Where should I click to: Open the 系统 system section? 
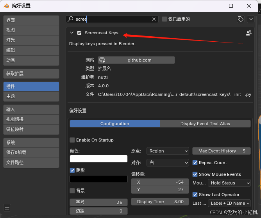click(31, 143)
